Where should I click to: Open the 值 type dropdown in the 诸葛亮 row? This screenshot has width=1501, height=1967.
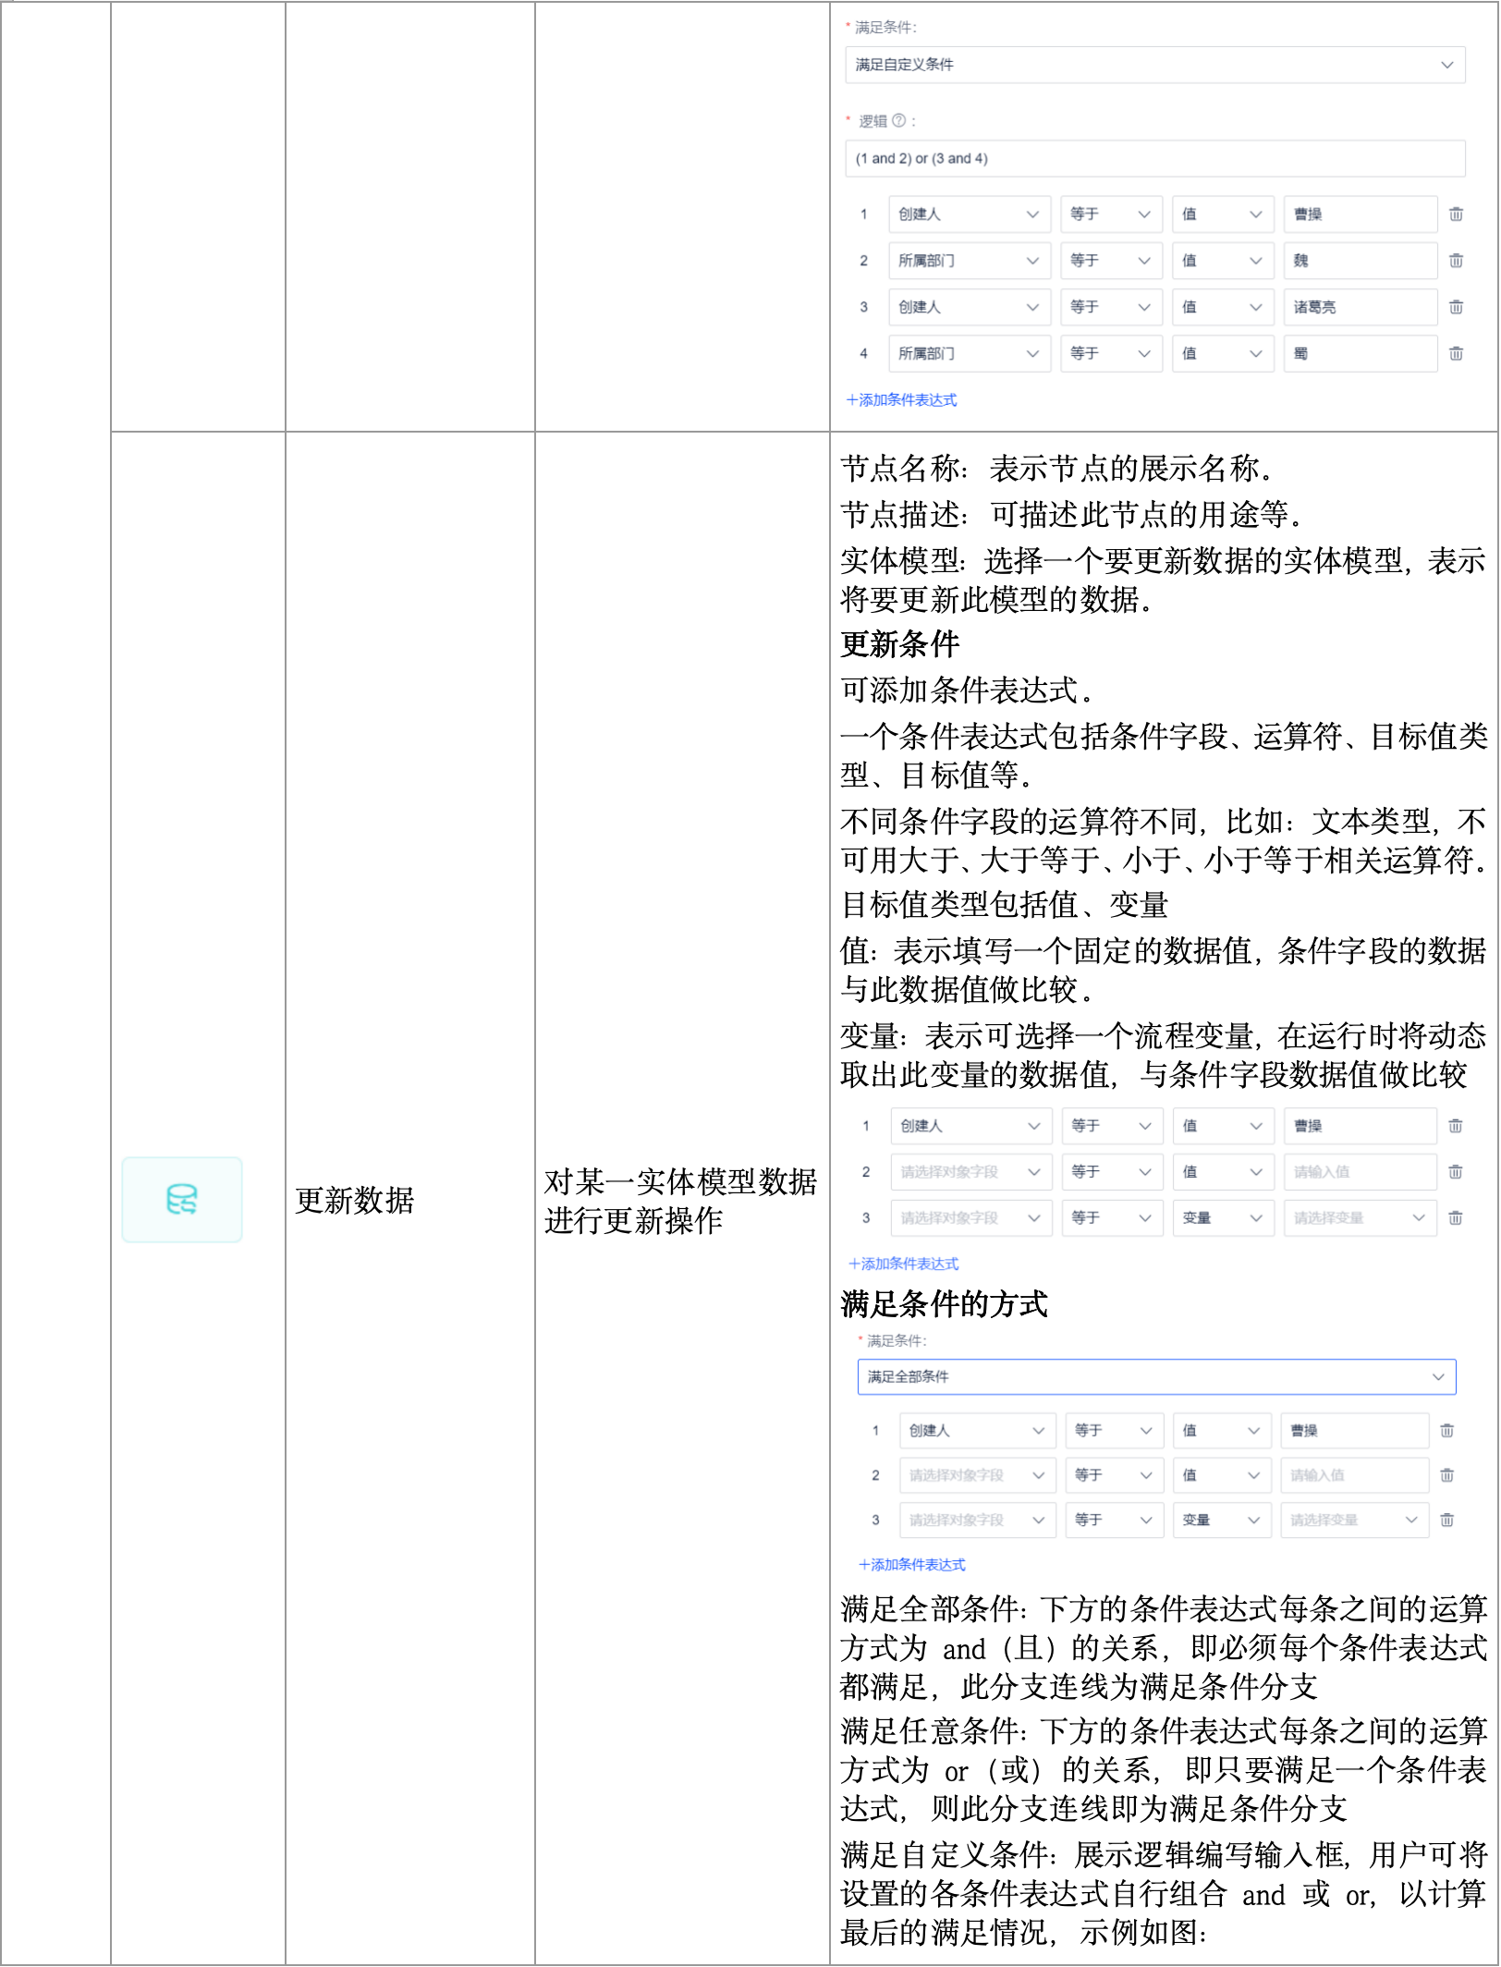coord(1222,307)
